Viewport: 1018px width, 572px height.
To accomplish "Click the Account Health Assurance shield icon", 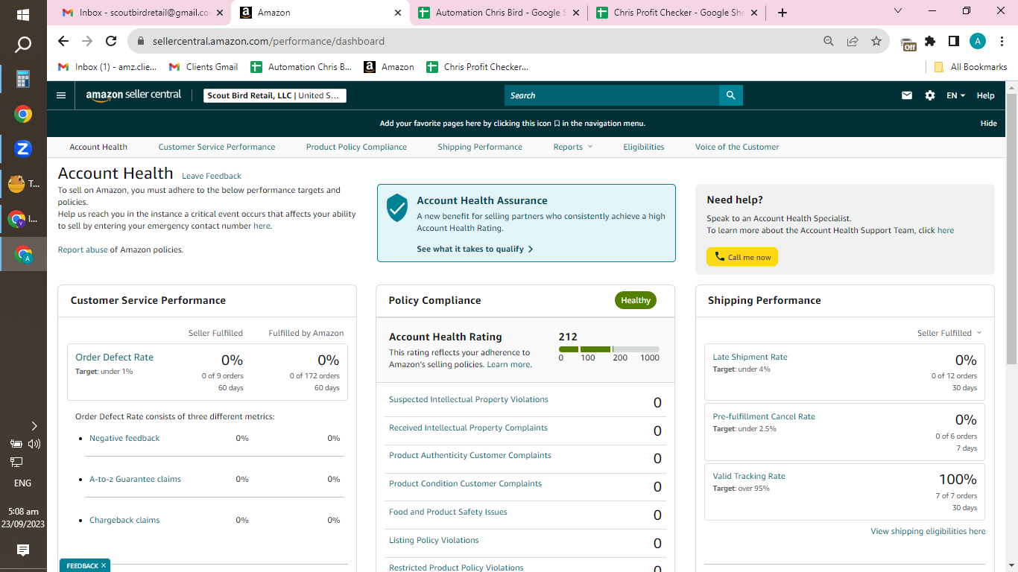I will click(397, 208).
